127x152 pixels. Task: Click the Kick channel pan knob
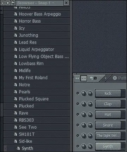(84, 93)
